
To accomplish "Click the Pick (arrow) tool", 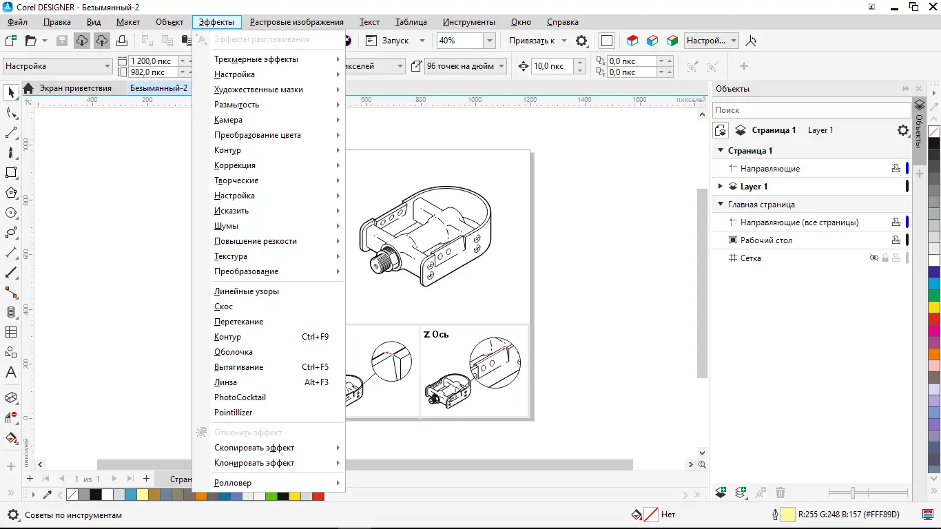I will (11, 92).
